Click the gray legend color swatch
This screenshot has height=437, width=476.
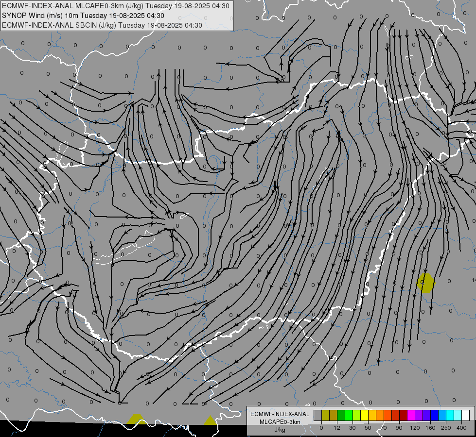(x=318, y=415)
